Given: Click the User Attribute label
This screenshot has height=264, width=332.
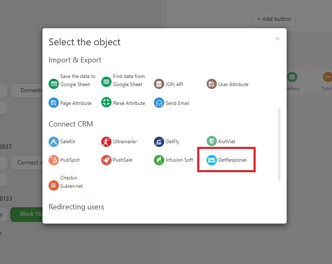Looking at the screenshot, I should [233, 84].
